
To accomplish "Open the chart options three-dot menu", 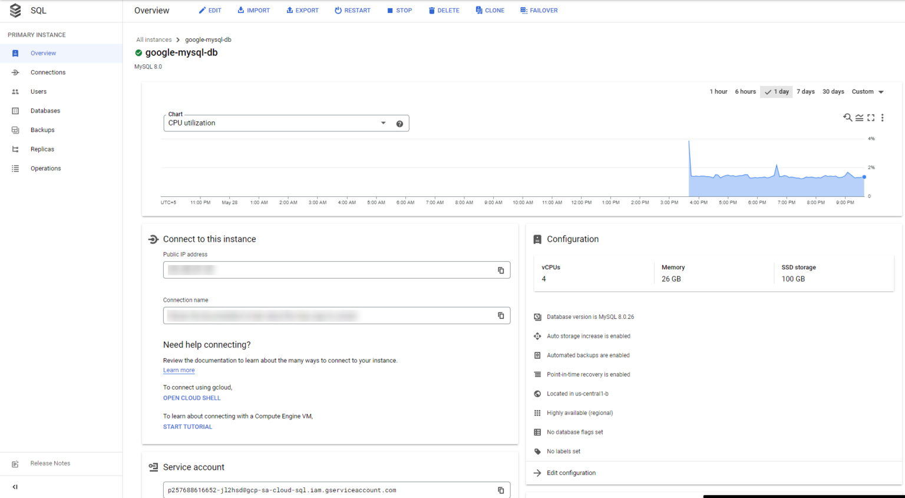I will [x=882, y=117].
